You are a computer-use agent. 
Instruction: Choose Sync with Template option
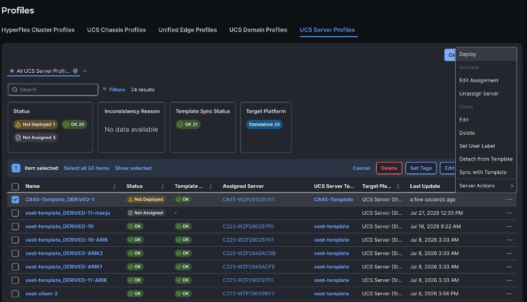point(486,172)
